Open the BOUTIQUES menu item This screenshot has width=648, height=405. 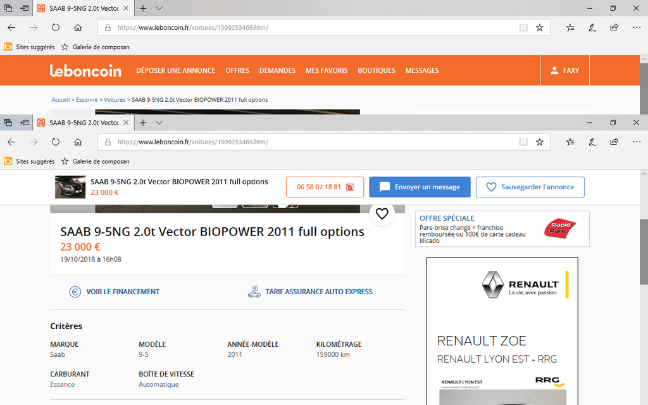[377, 71]
